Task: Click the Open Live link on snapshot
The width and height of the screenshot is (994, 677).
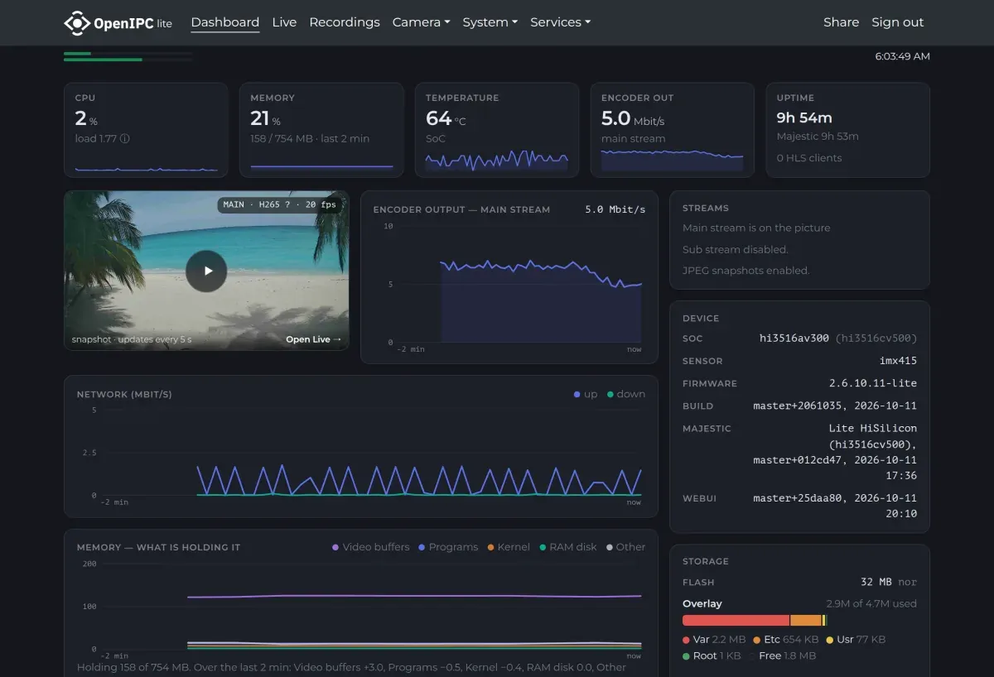Action: pos(313,339)
